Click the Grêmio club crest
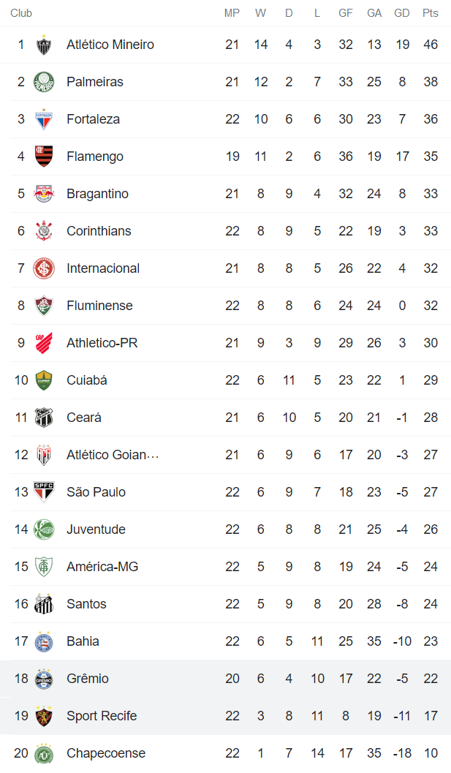This screenshot has width=451, height=773. [44, 679]
